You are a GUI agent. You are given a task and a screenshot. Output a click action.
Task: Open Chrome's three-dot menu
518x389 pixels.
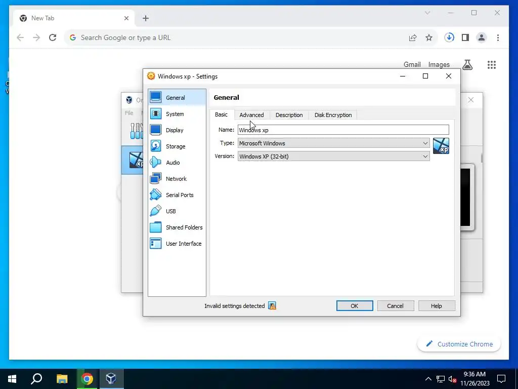click(x=498, y=37)
